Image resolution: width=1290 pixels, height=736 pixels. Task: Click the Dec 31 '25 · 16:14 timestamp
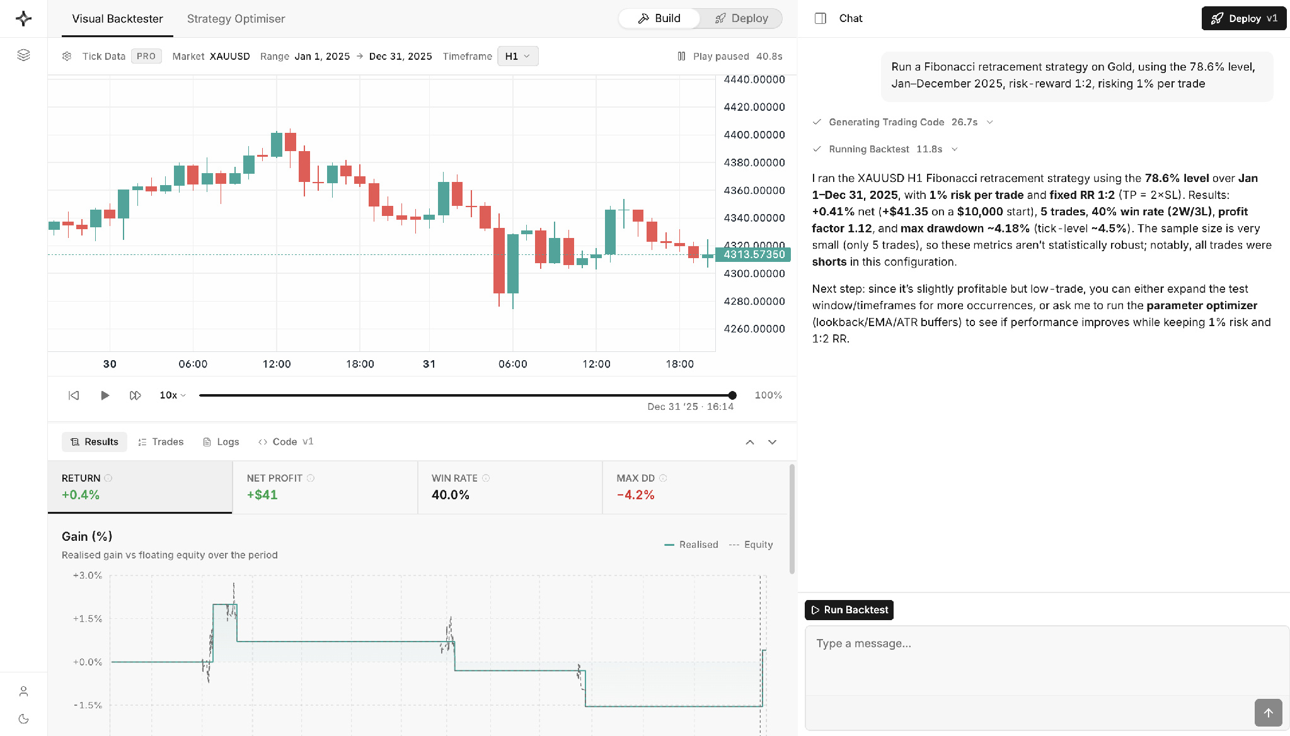click(x=691, y=407)
